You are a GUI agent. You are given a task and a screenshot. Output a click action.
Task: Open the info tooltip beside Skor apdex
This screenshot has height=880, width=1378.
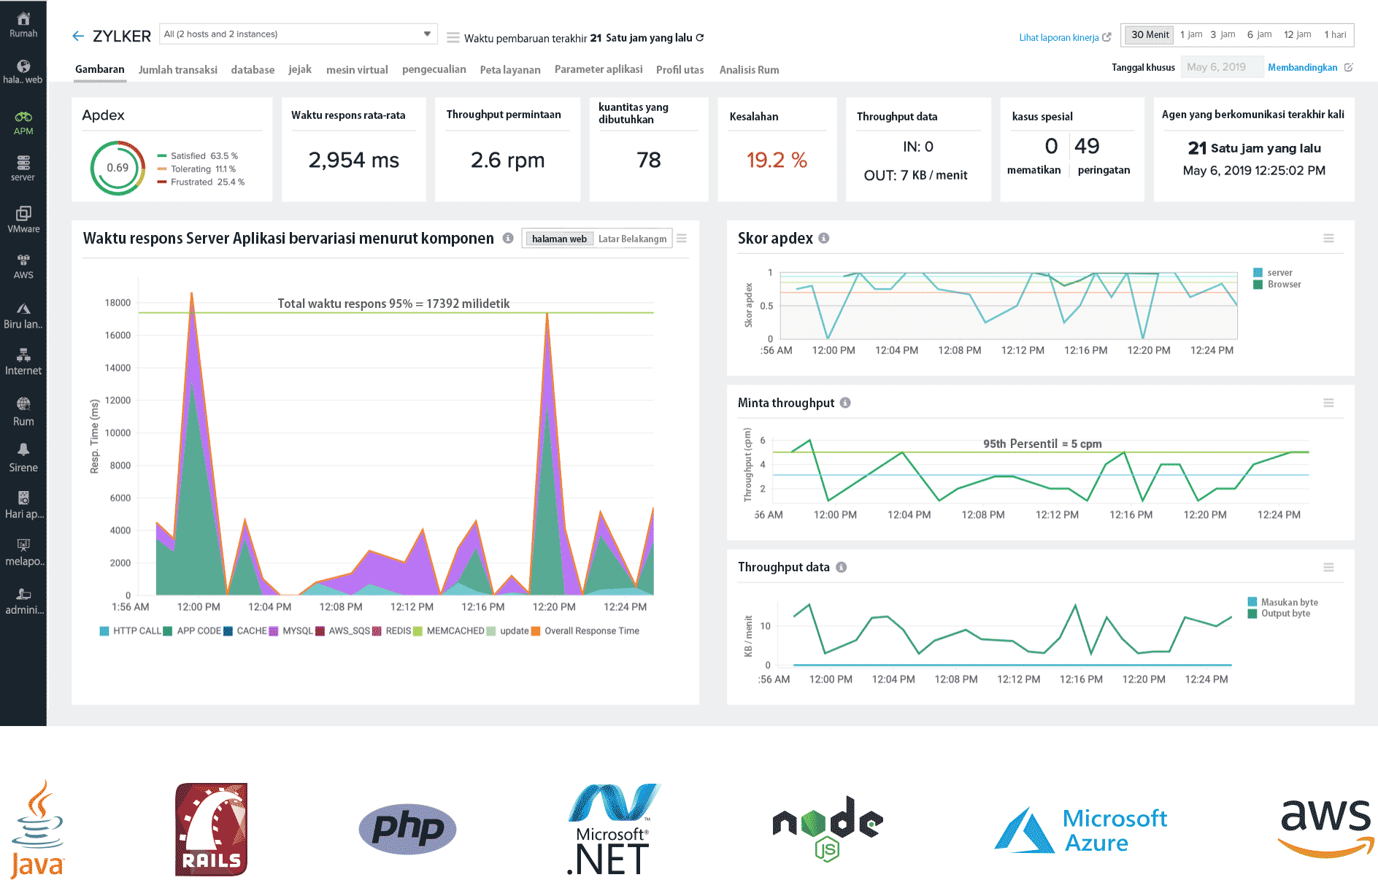(x=824, y=237)
